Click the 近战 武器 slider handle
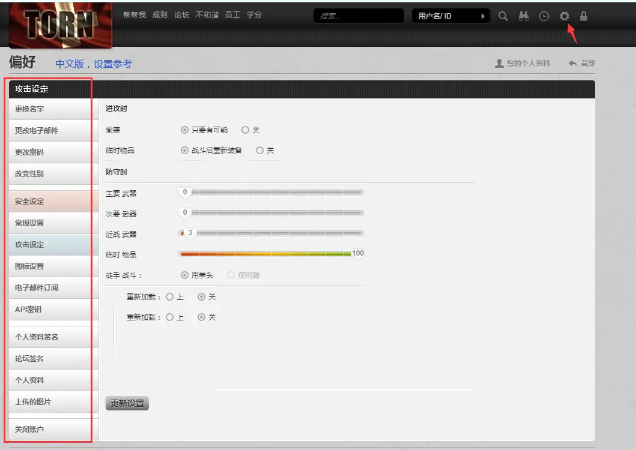This screenshot has width=636, height=450. [x=189, y=233]
